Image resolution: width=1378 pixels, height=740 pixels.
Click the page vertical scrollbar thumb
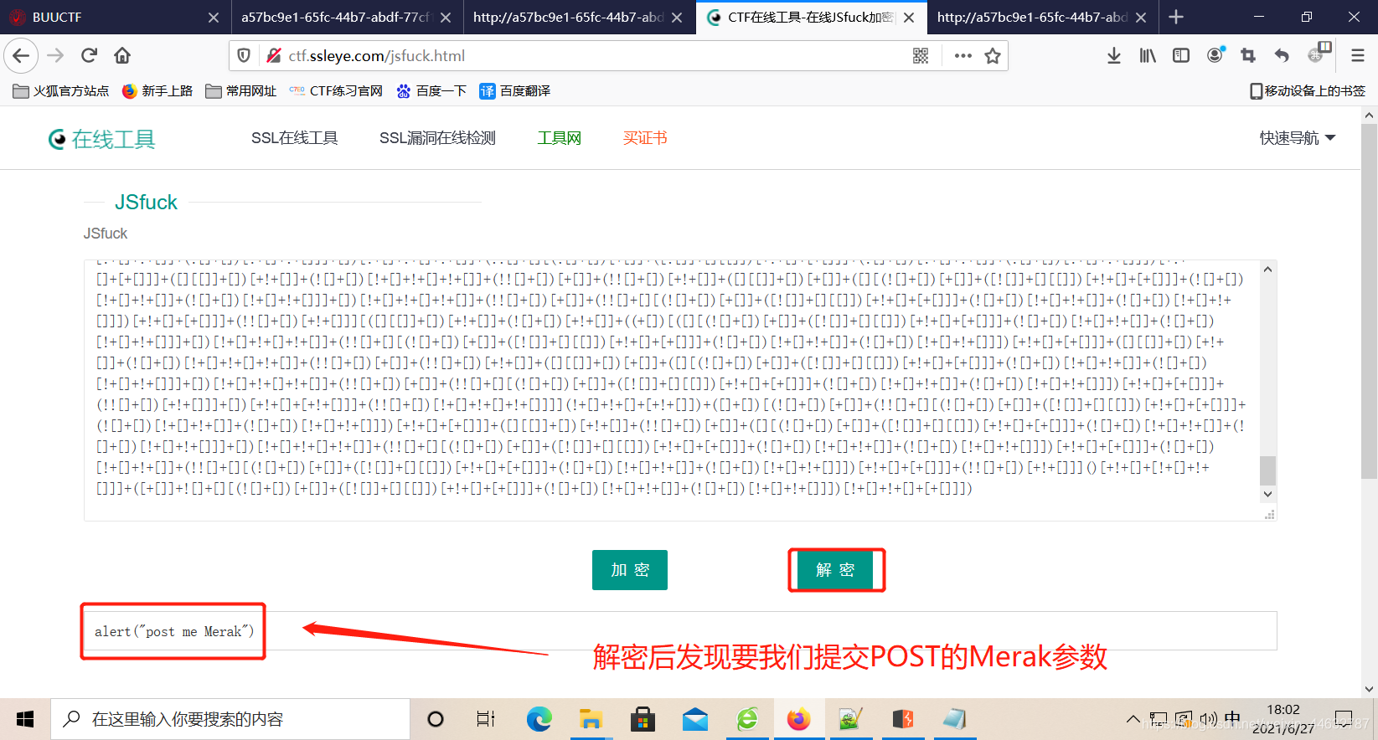(1370, 301)
